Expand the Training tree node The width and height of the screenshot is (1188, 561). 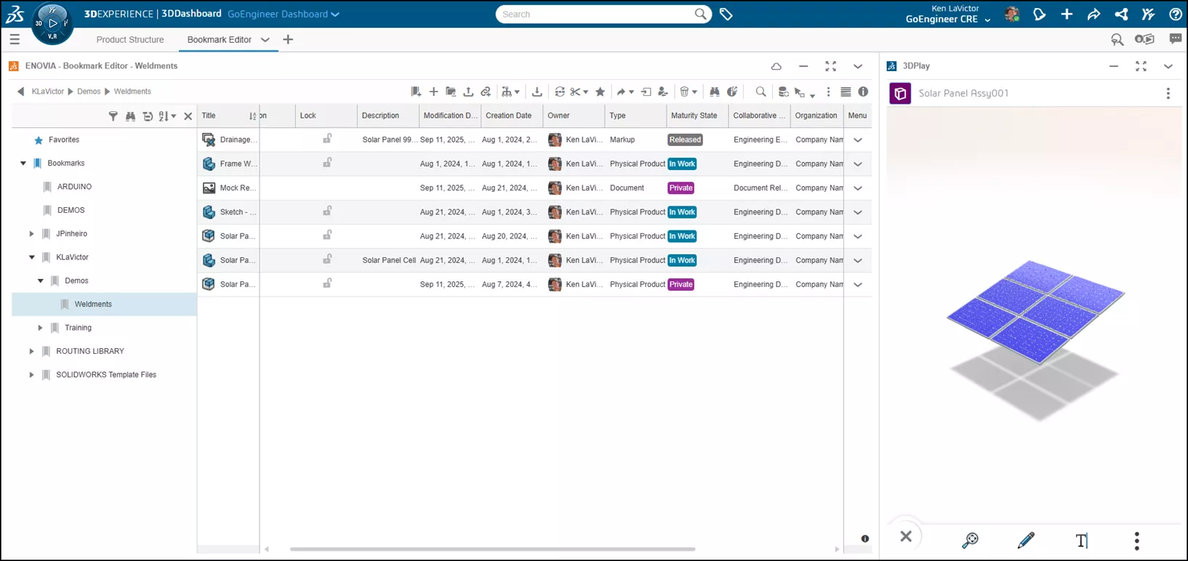(40, 328)
